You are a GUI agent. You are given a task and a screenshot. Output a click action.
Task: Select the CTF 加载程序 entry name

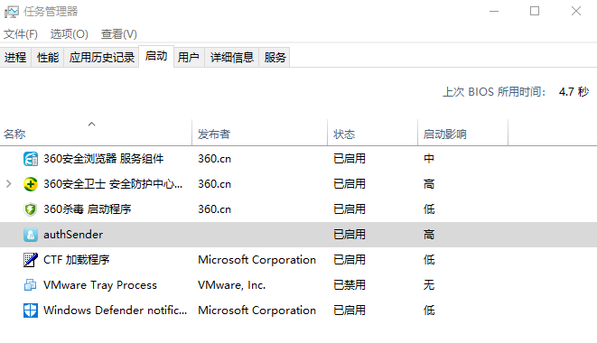pyautogui.click(x=77, y=260)
